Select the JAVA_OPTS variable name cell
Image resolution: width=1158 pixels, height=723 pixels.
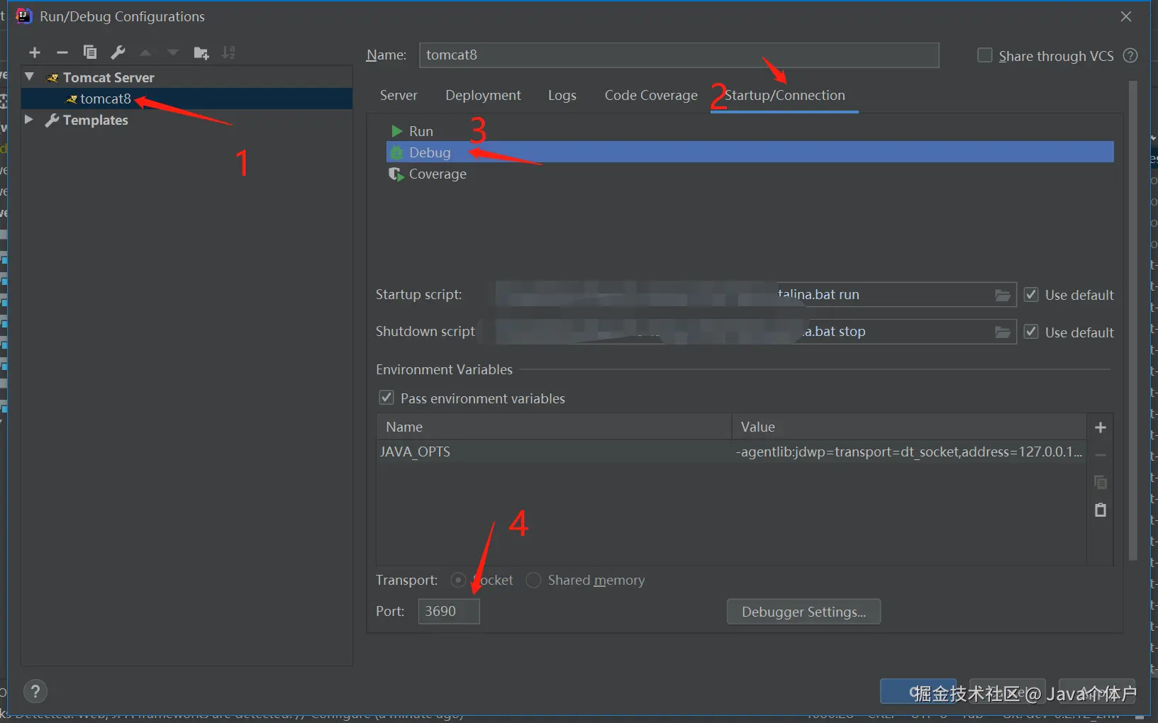pos(554,452)
